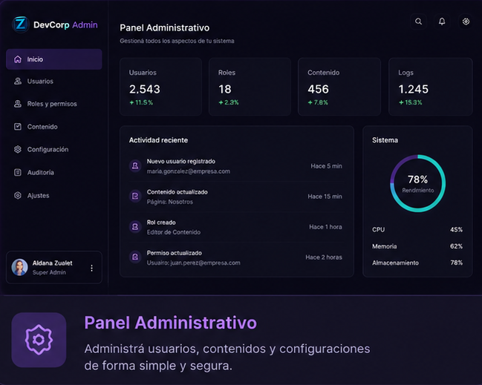Click the person icon beside Usuarios
Viewport: 482px width, 385px height.
coord(18,81)
